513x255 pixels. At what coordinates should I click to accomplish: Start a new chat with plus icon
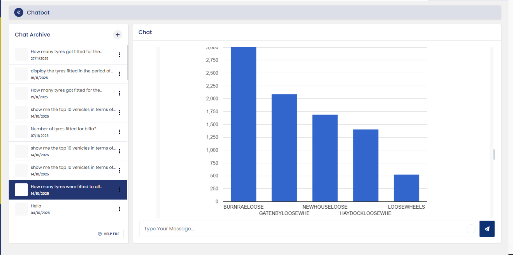118,35
